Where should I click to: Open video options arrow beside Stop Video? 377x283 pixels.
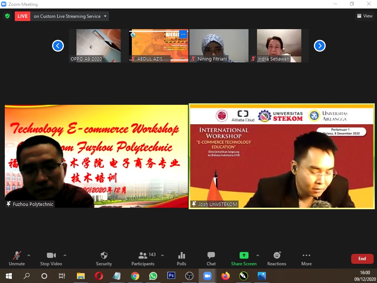(65, 255)
